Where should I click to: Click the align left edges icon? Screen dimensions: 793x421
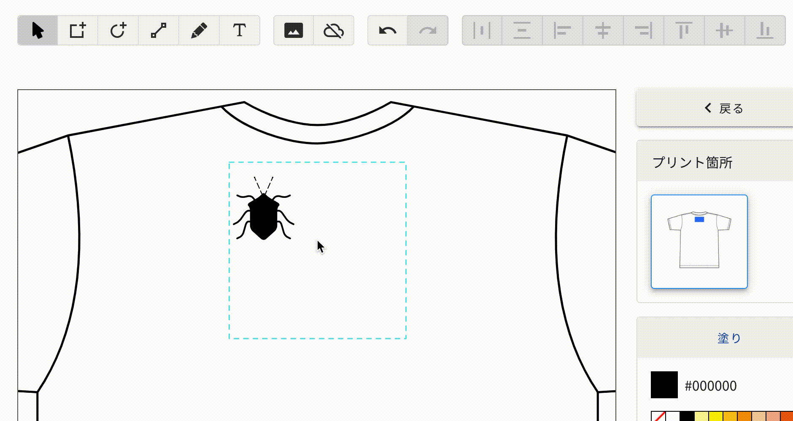(x=562, y=31)
